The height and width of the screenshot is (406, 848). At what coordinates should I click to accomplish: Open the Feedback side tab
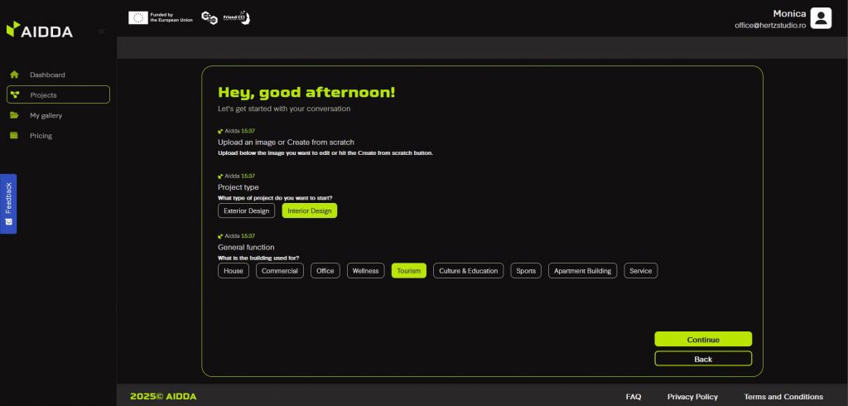[x=8, y=203]
